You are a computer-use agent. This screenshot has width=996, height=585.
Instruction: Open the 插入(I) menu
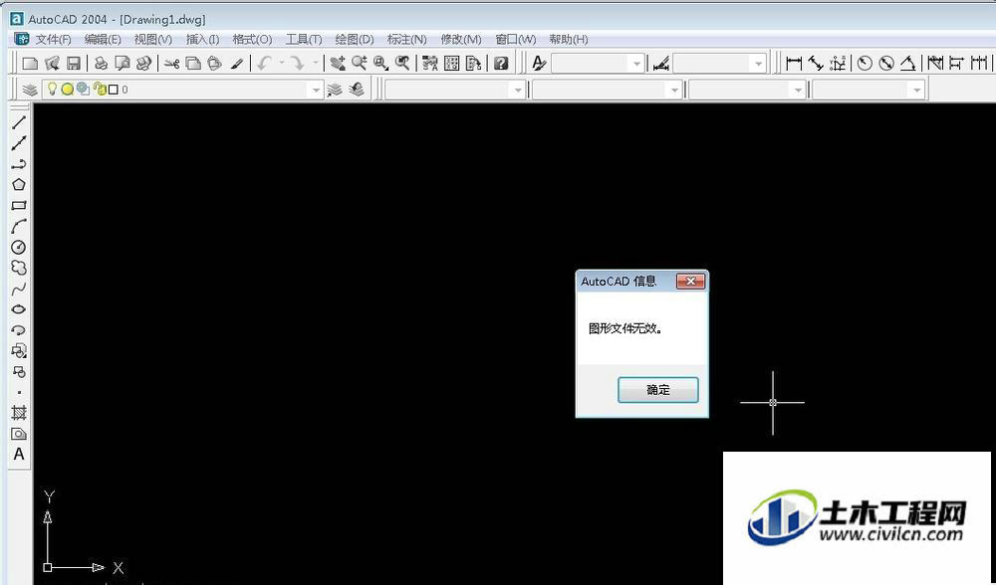tap(202, 40)
